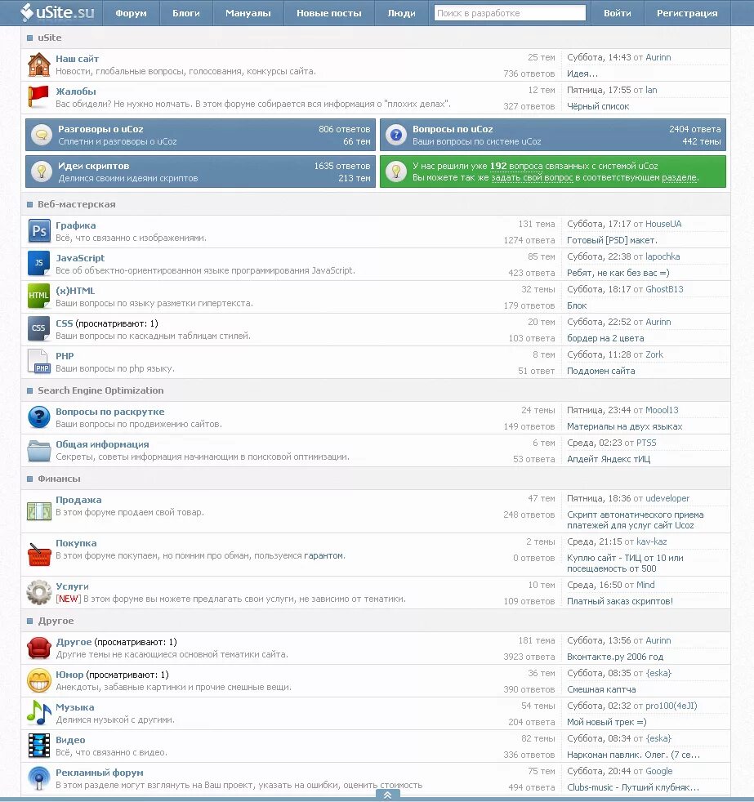Open last post Мой новый трек =)
This screenshot has width=754, height=802.
[x=607, y=722]
